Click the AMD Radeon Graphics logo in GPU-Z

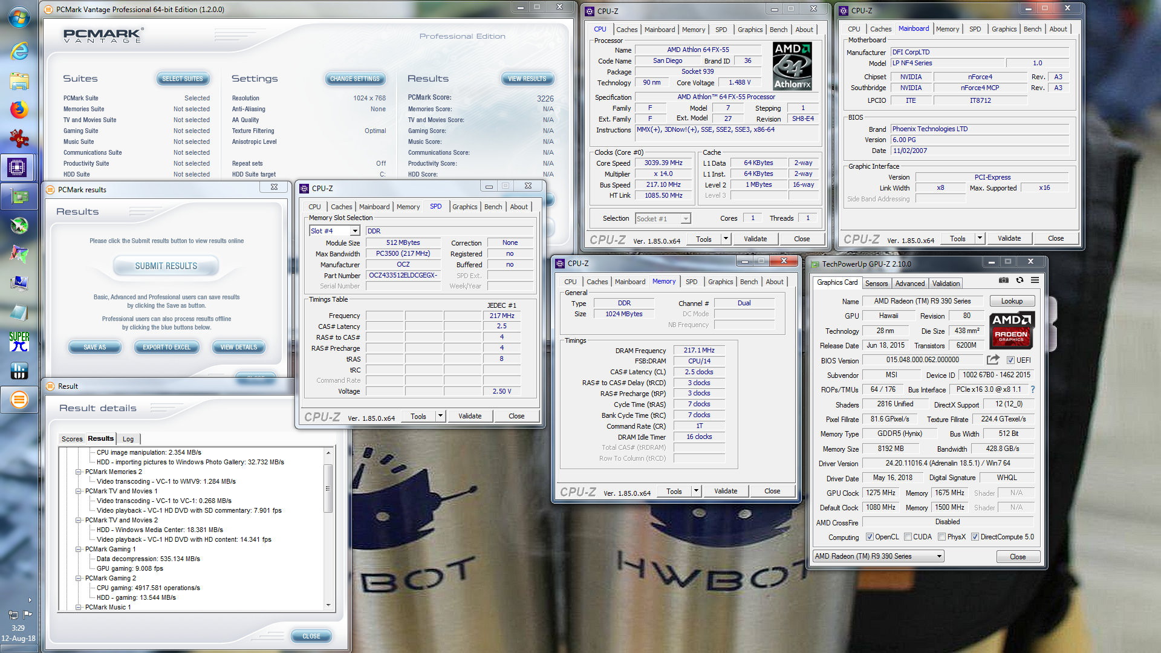pos(1012,330)
